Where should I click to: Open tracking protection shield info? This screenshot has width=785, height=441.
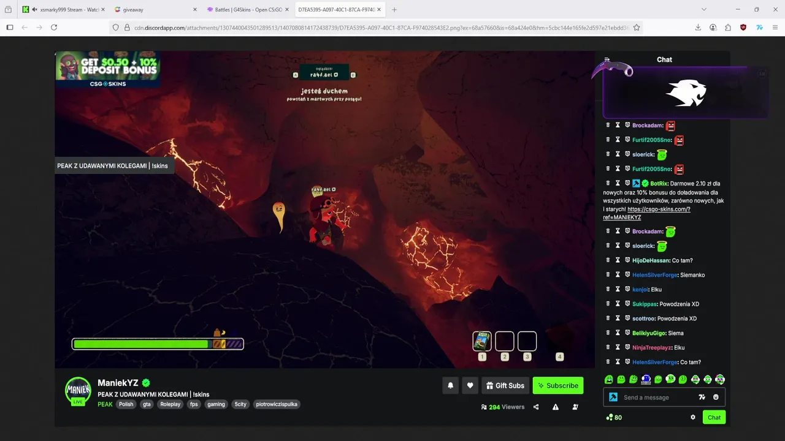coord(116,28)
